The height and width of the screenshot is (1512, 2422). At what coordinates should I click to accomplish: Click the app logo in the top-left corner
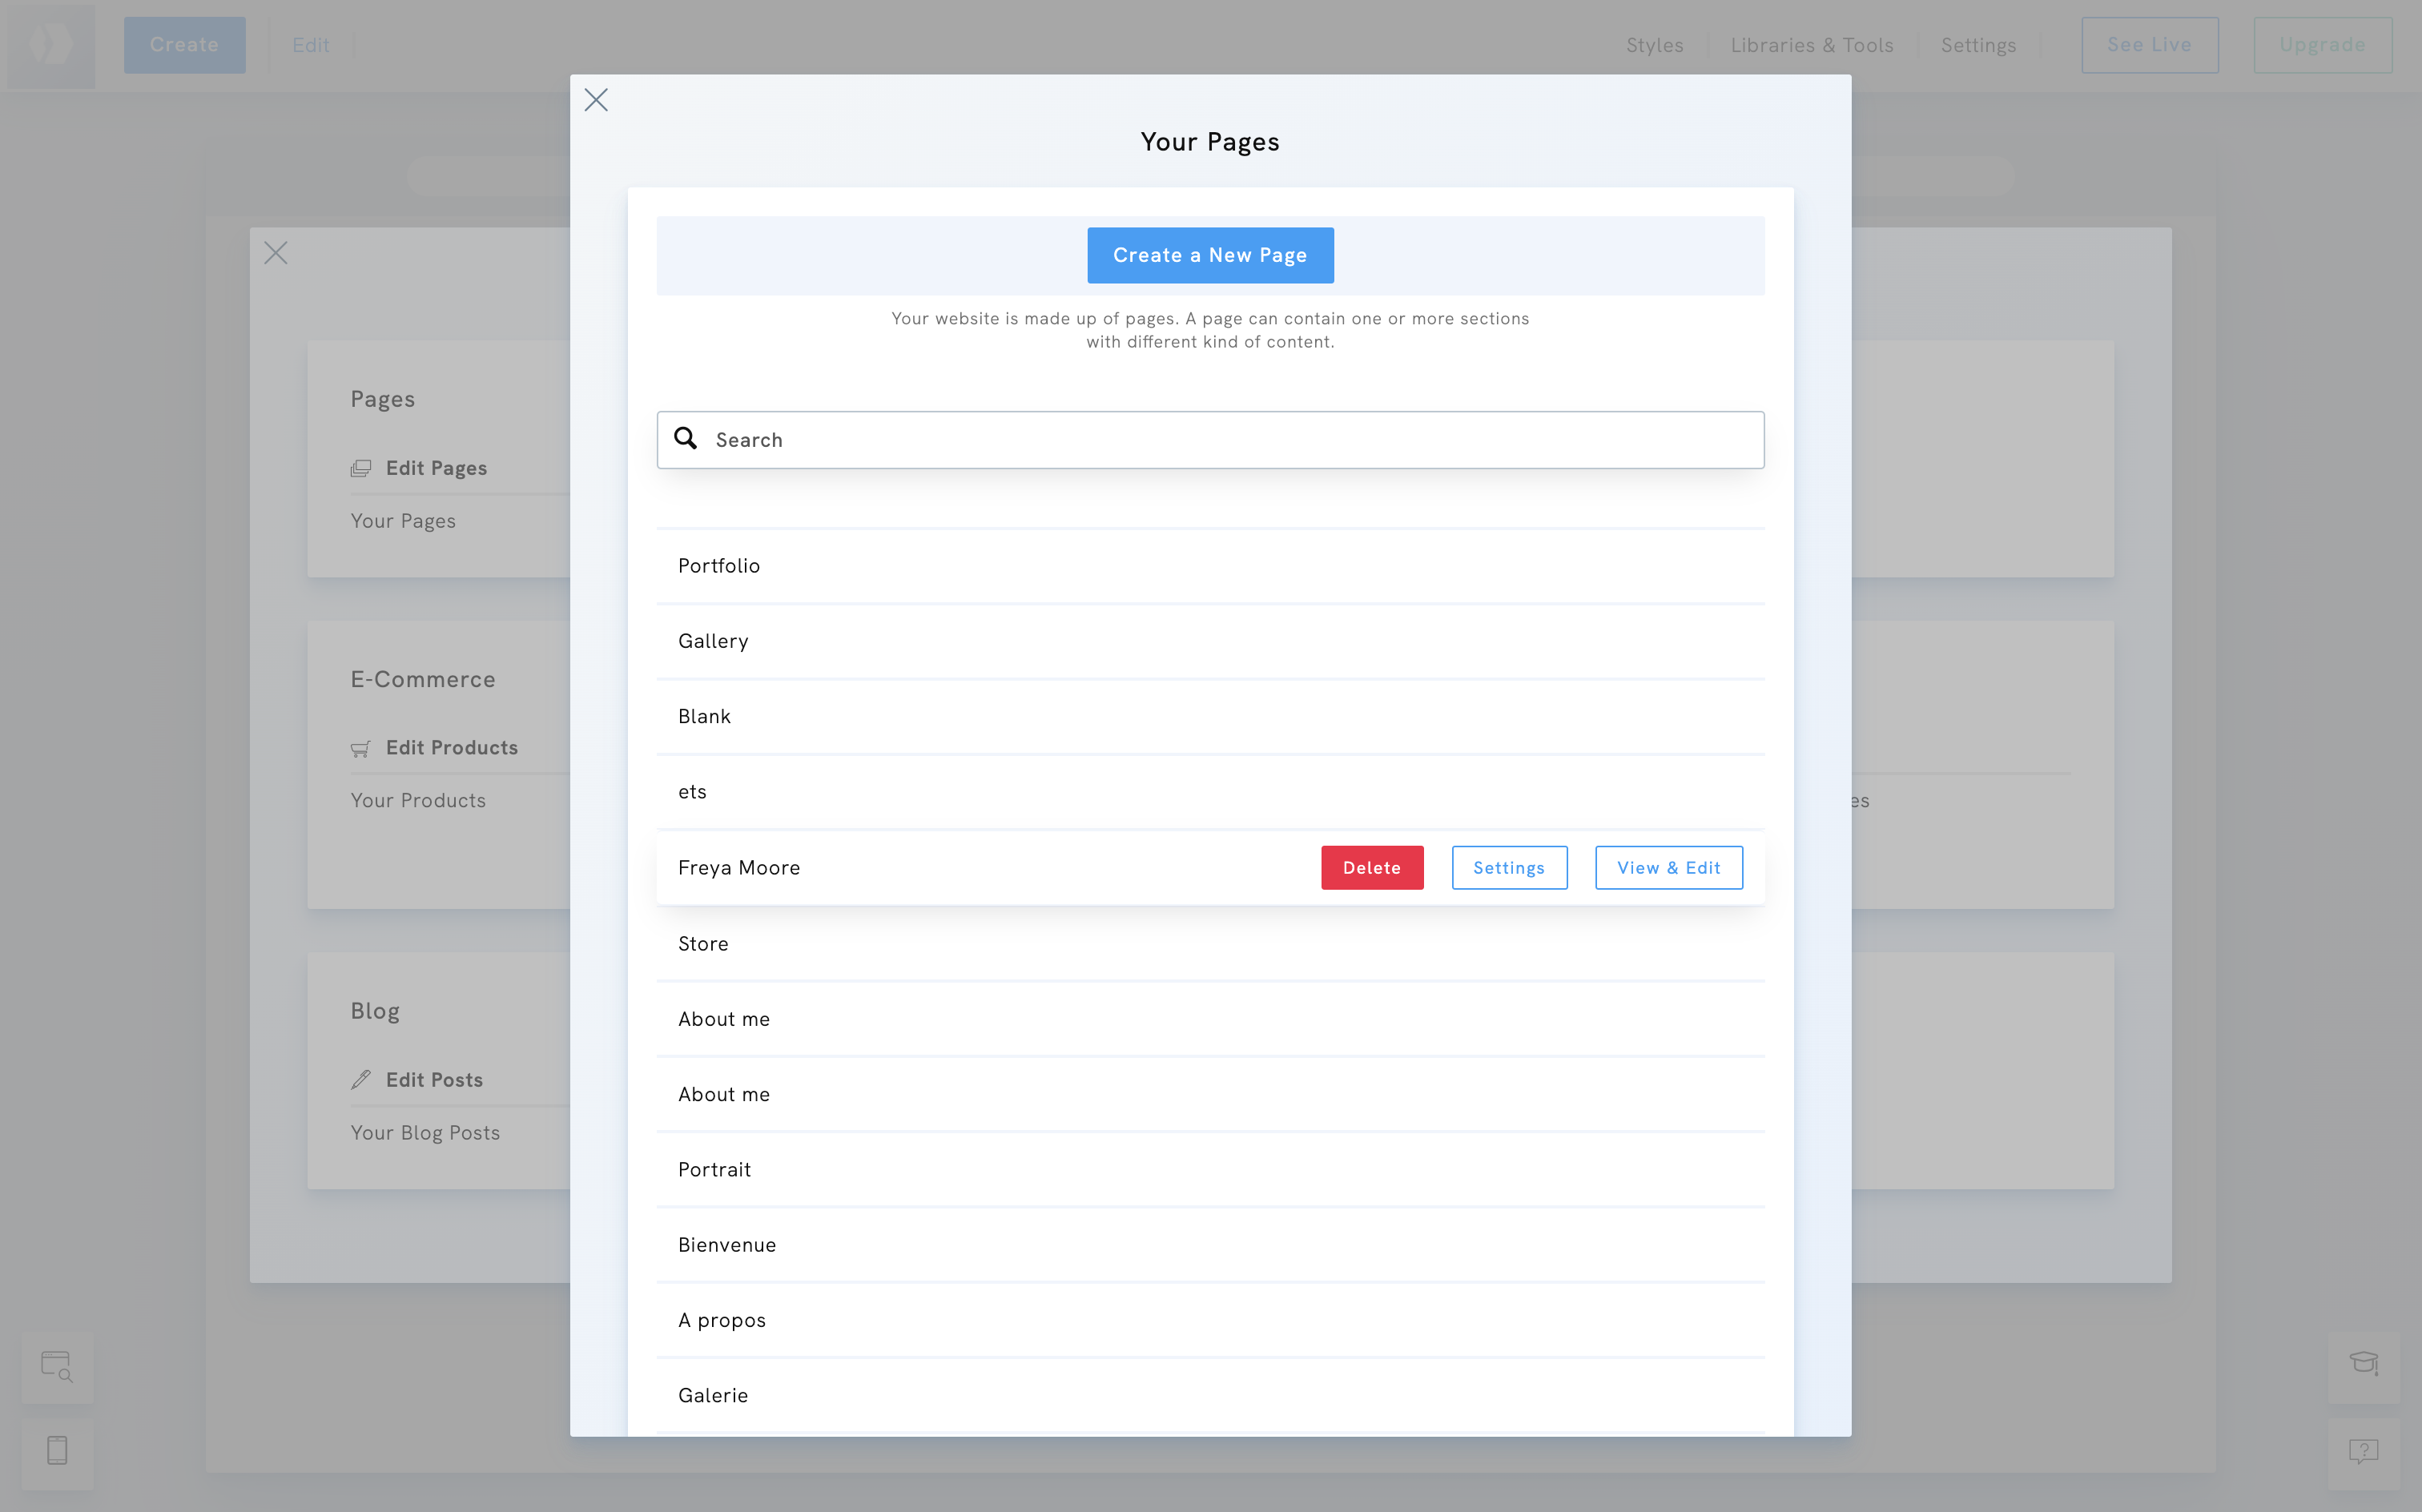click(51, 44)
